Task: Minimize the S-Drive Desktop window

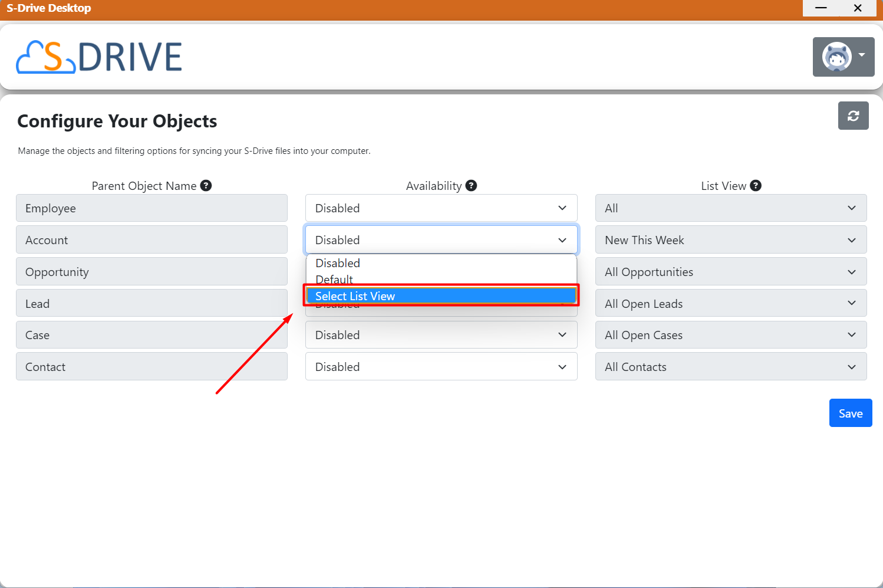Action: click(x=821, y=8)
